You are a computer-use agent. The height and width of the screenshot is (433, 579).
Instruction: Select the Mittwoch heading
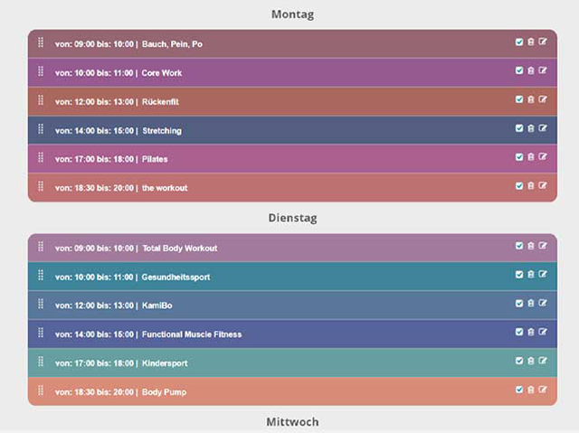[x=292, y=421]
